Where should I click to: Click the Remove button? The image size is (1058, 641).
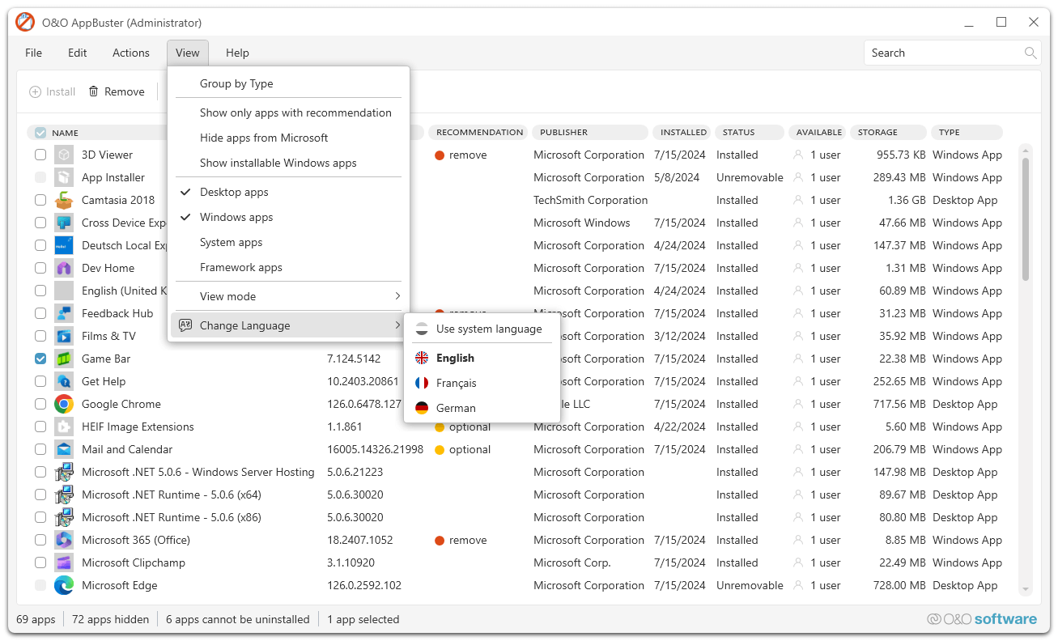(x=117, y=91)
